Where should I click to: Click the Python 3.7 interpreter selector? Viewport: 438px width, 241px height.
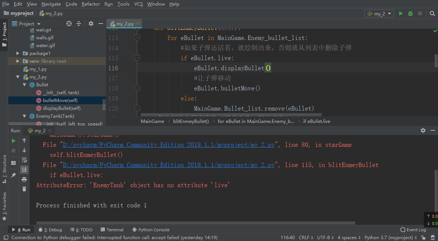tap(391, 238)
